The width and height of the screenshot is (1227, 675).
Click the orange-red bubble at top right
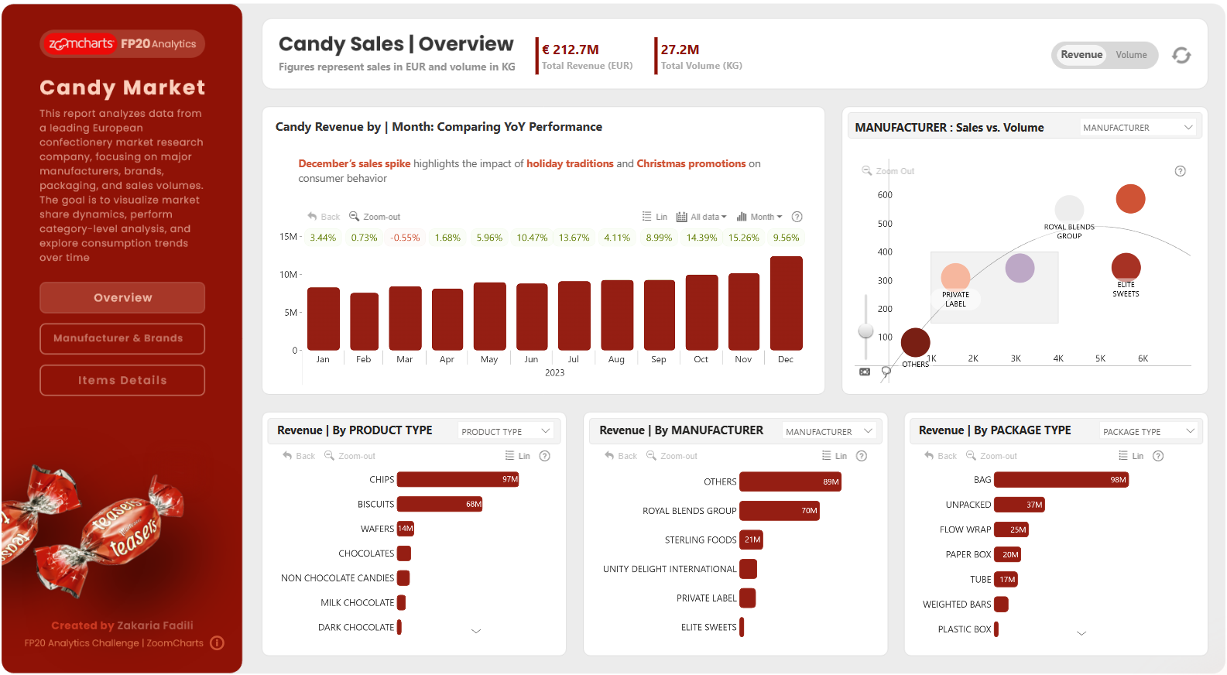[1130, 199]
